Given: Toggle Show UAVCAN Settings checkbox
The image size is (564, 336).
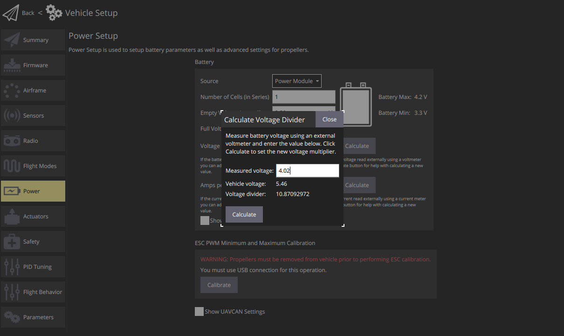Looking at the screenshot, I should click(199, 312).
